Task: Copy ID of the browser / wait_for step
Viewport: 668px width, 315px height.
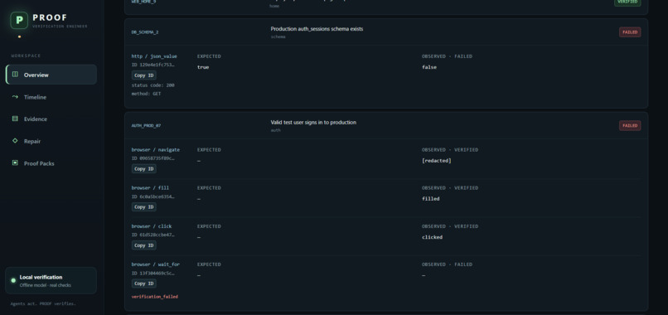Action: coord(144,283)
